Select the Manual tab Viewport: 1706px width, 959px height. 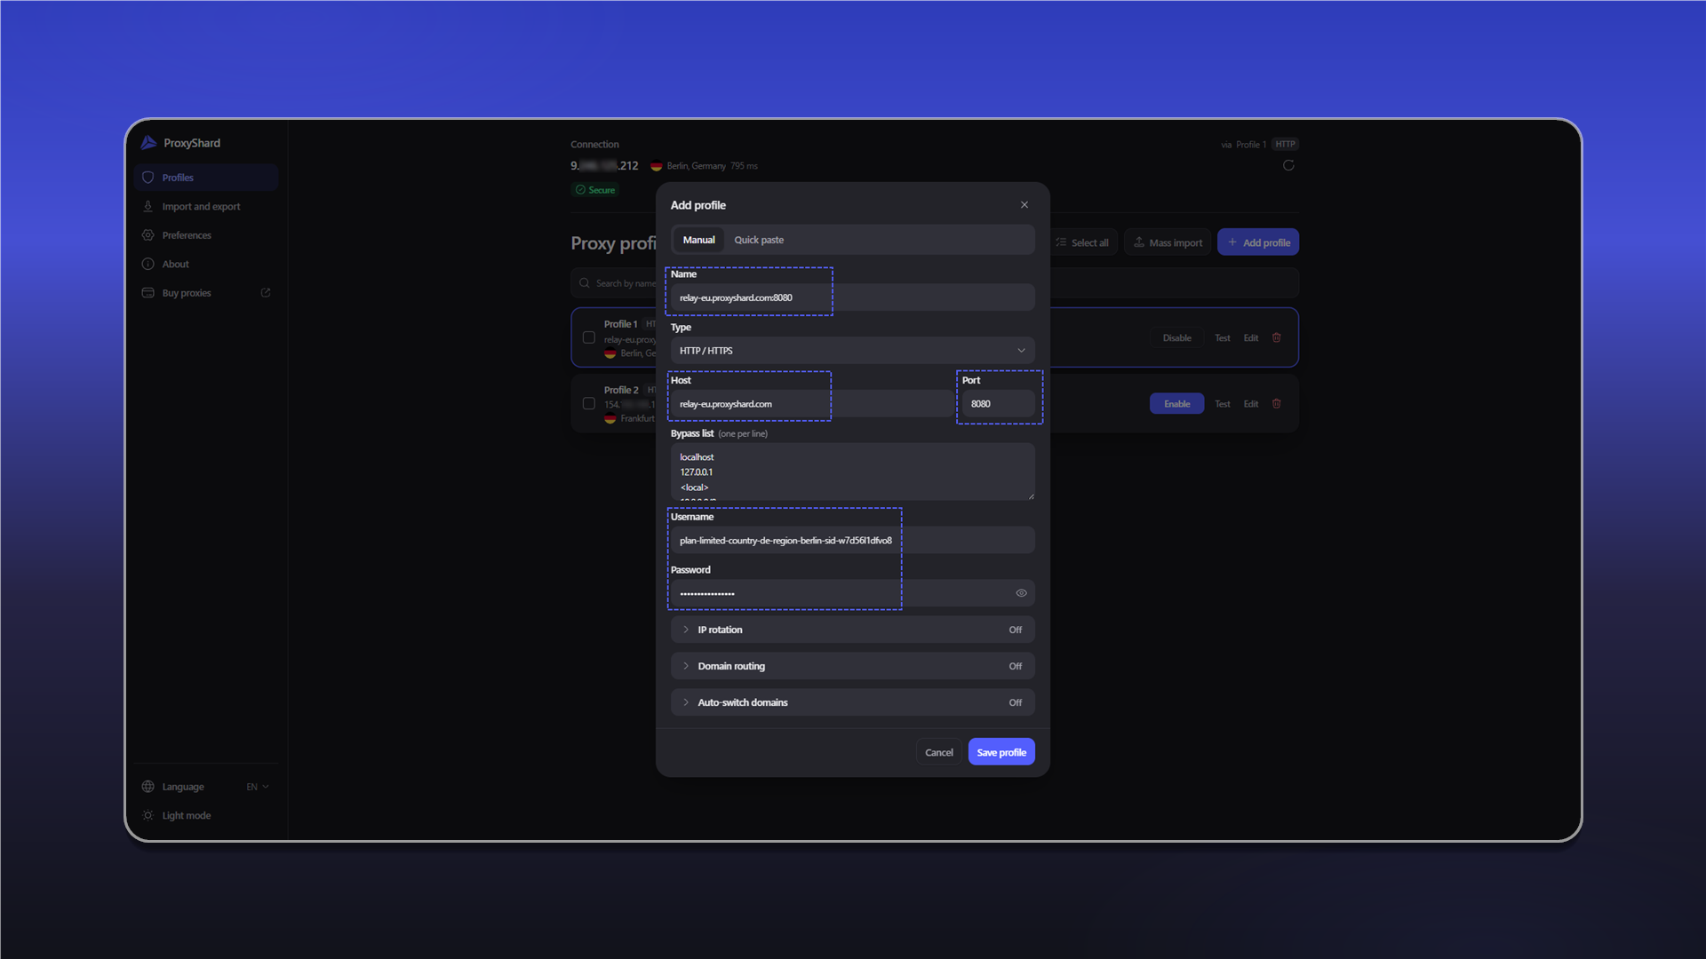coord(698,240)
